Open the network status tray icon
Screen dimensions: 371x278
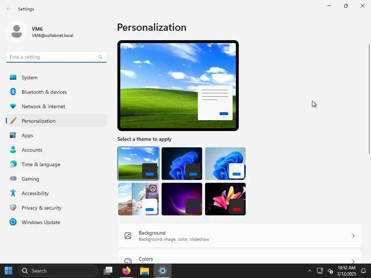(x=320, y=271)
